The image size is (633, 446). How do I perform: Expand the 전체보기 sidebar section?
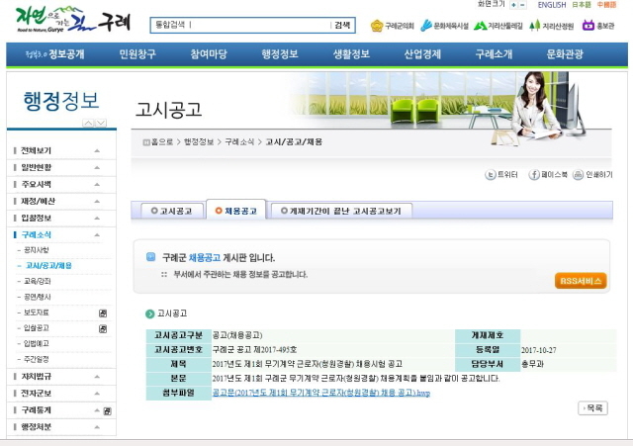[x=96, y=150]
